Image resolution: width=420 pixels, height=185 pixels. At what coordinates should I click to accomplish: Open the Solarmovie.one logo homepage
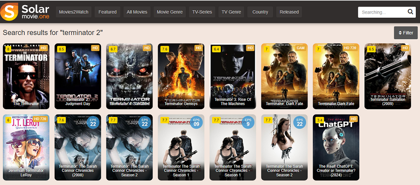click(x=25, y=12)
